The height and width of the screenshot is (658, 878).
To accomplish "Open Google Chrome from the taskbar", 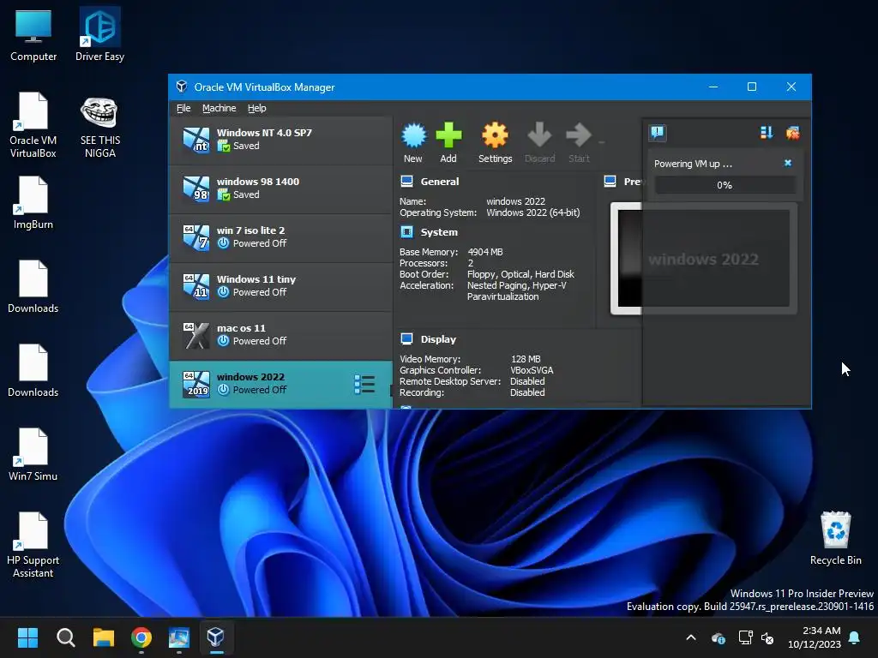I will pyautogui.click(x=141, y=637).
